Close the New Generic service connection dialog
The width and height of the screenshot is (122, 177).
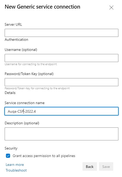(111, 8)
